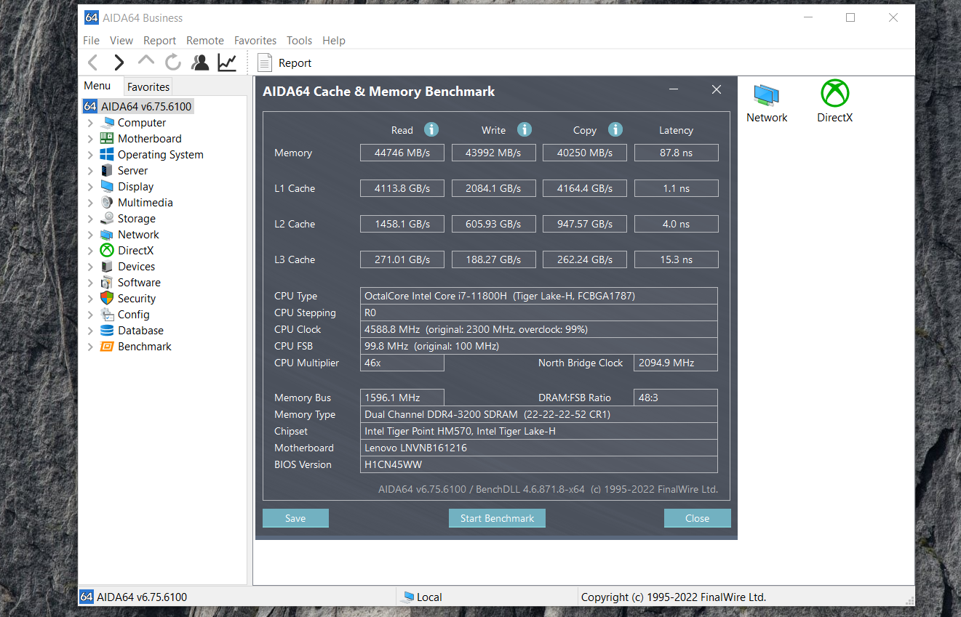Open the Tools menu
The width and height of the screenshot is (961, 617).
tap(299, 41)
